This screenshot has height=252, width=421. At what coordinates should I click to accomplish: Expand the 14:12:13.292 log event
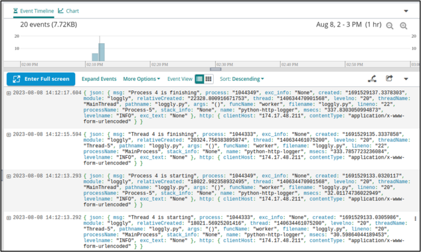click(x=9, y=218)
